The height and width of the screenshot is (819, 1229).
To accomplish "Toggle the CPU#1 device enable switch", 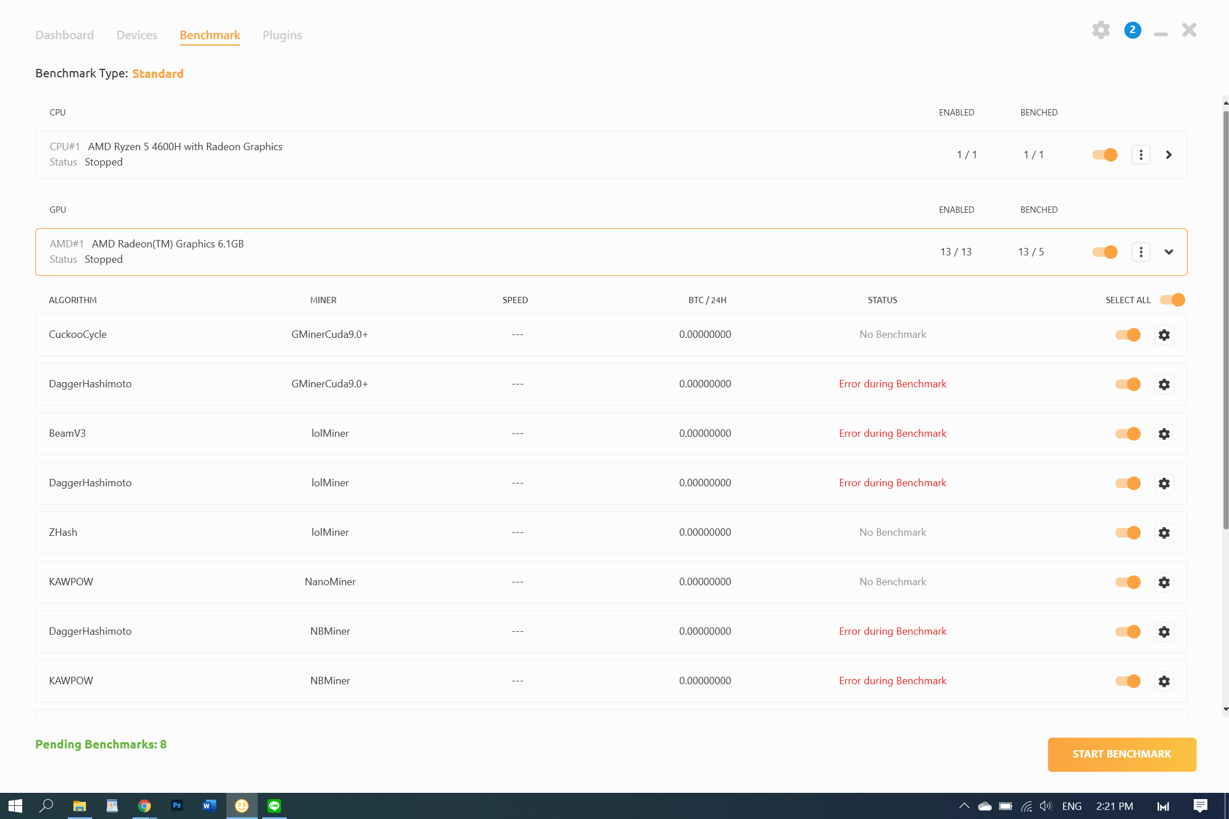I will (x=1105, y=155).
